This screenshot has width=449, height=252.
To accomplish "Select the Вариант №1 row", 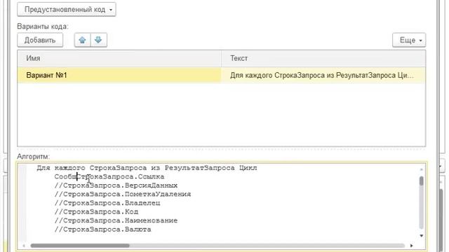I will point(222,75).
